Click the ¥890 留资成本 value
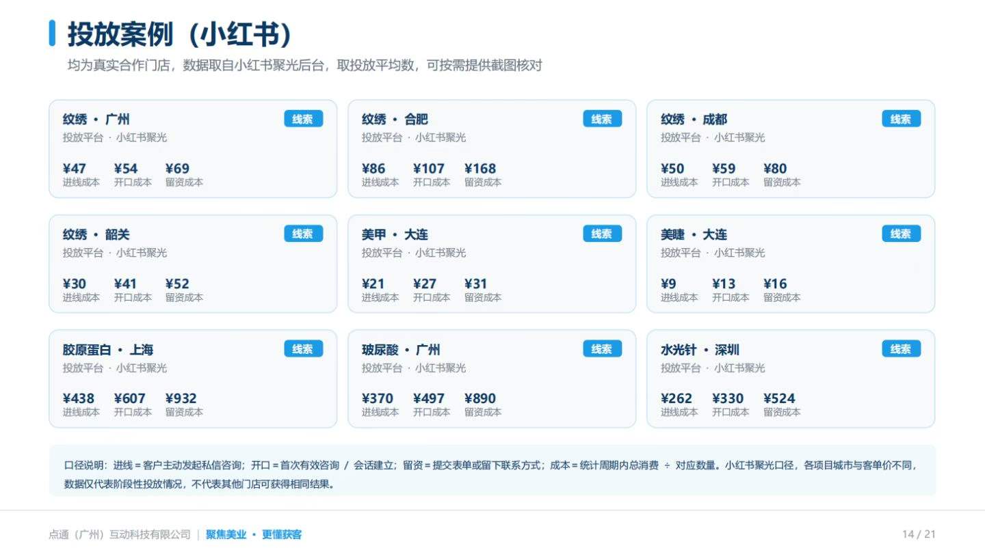 (480, 398)
